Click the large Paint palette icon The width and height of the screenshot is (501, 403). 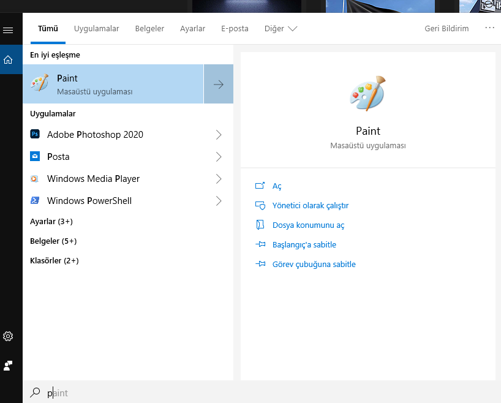[x=367, y=93]
